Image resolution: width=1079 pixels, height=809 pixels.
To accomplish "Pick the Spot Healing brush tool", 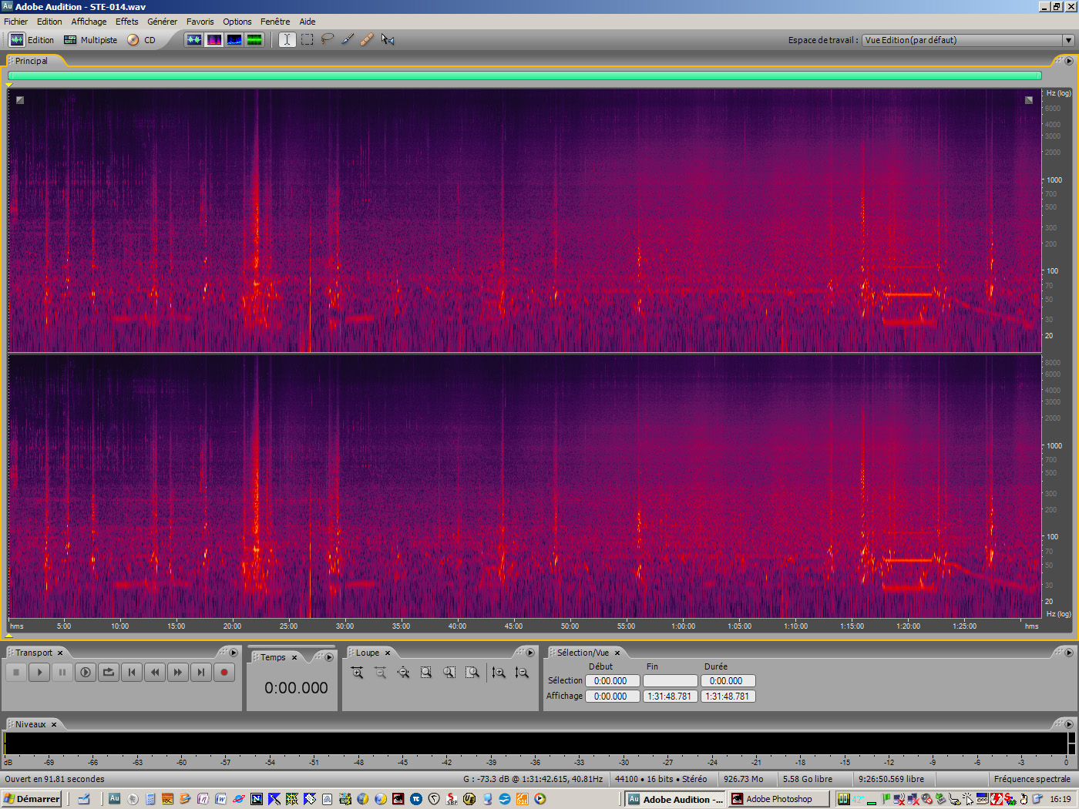I will (367, 39).
